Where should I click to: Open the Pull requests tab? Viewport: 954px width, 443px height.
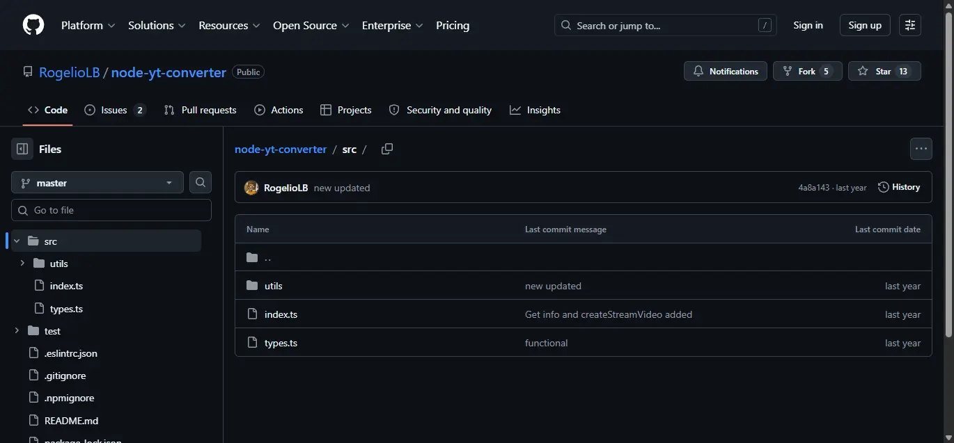coord(200,110)
